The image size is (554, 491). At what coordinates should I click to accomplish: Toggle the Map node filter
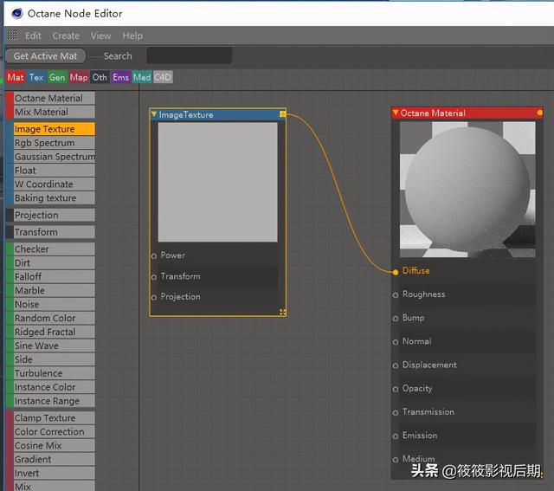pyautogui.click(x=79, y=77)
